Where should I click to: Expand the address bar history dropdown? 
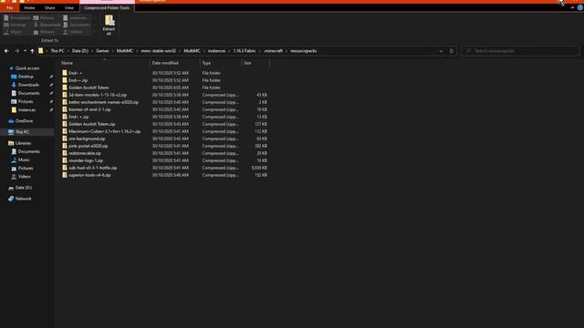pos(441,51)
